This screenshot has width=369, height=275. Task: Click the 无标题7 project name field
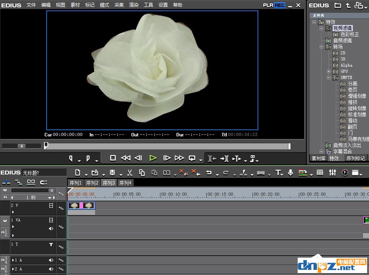[44, 173]
